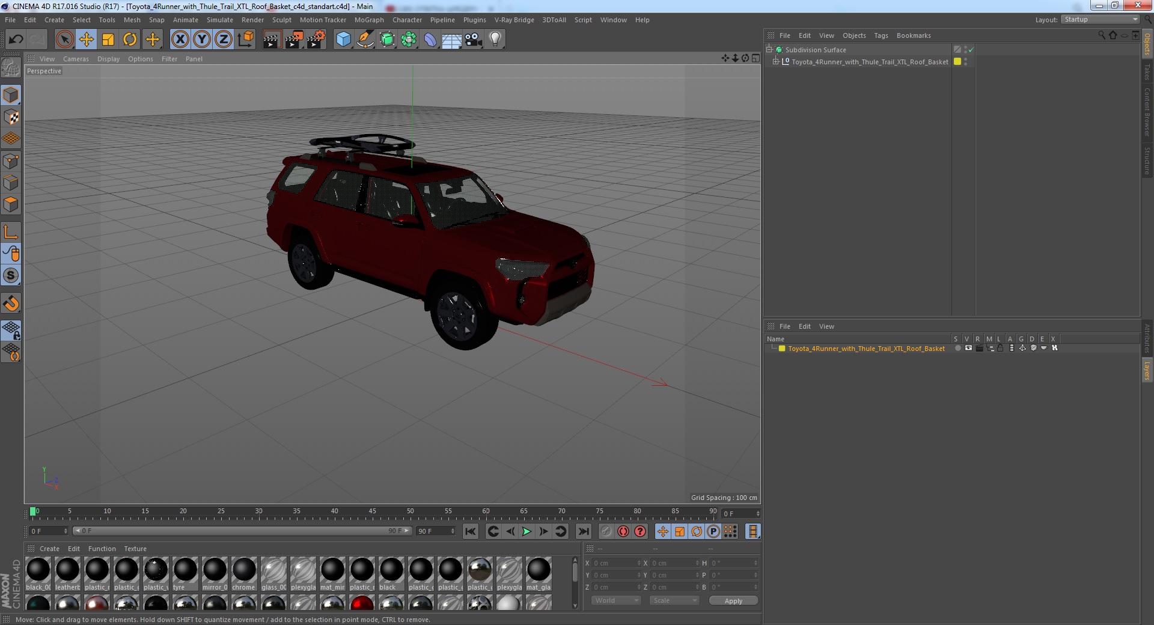Screen dimensions: 1154x625
Task: Click the Objects side tab
Action: pyautogui.click(x=1147, y=44)
